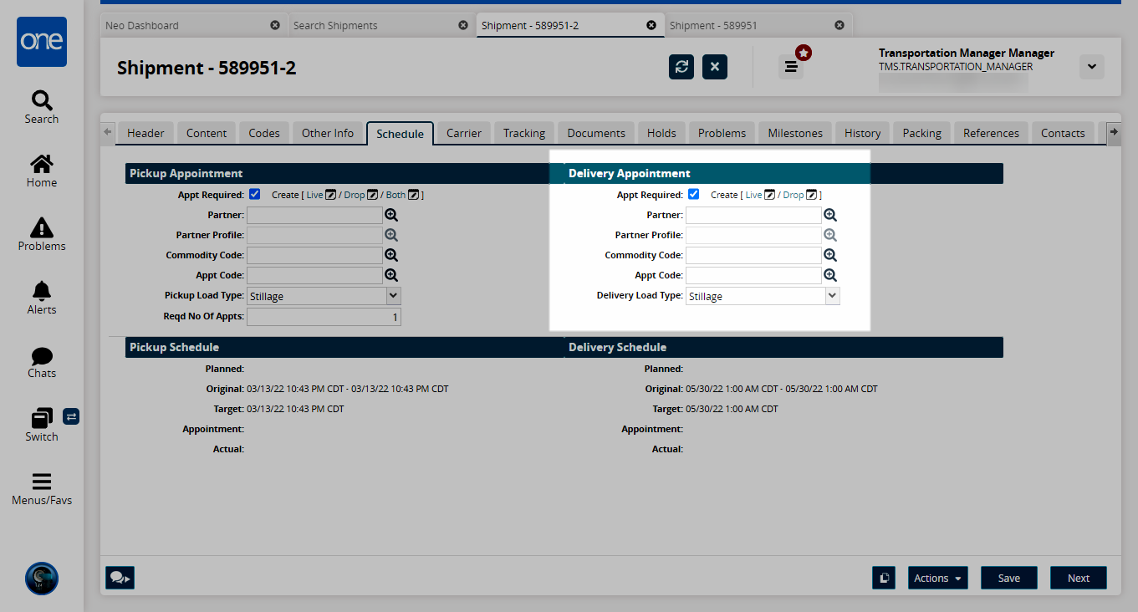This screenshot has height=612, width=1138.
Task: Refresh the Shipment 589951-2 page
Action: pos(681,67)
